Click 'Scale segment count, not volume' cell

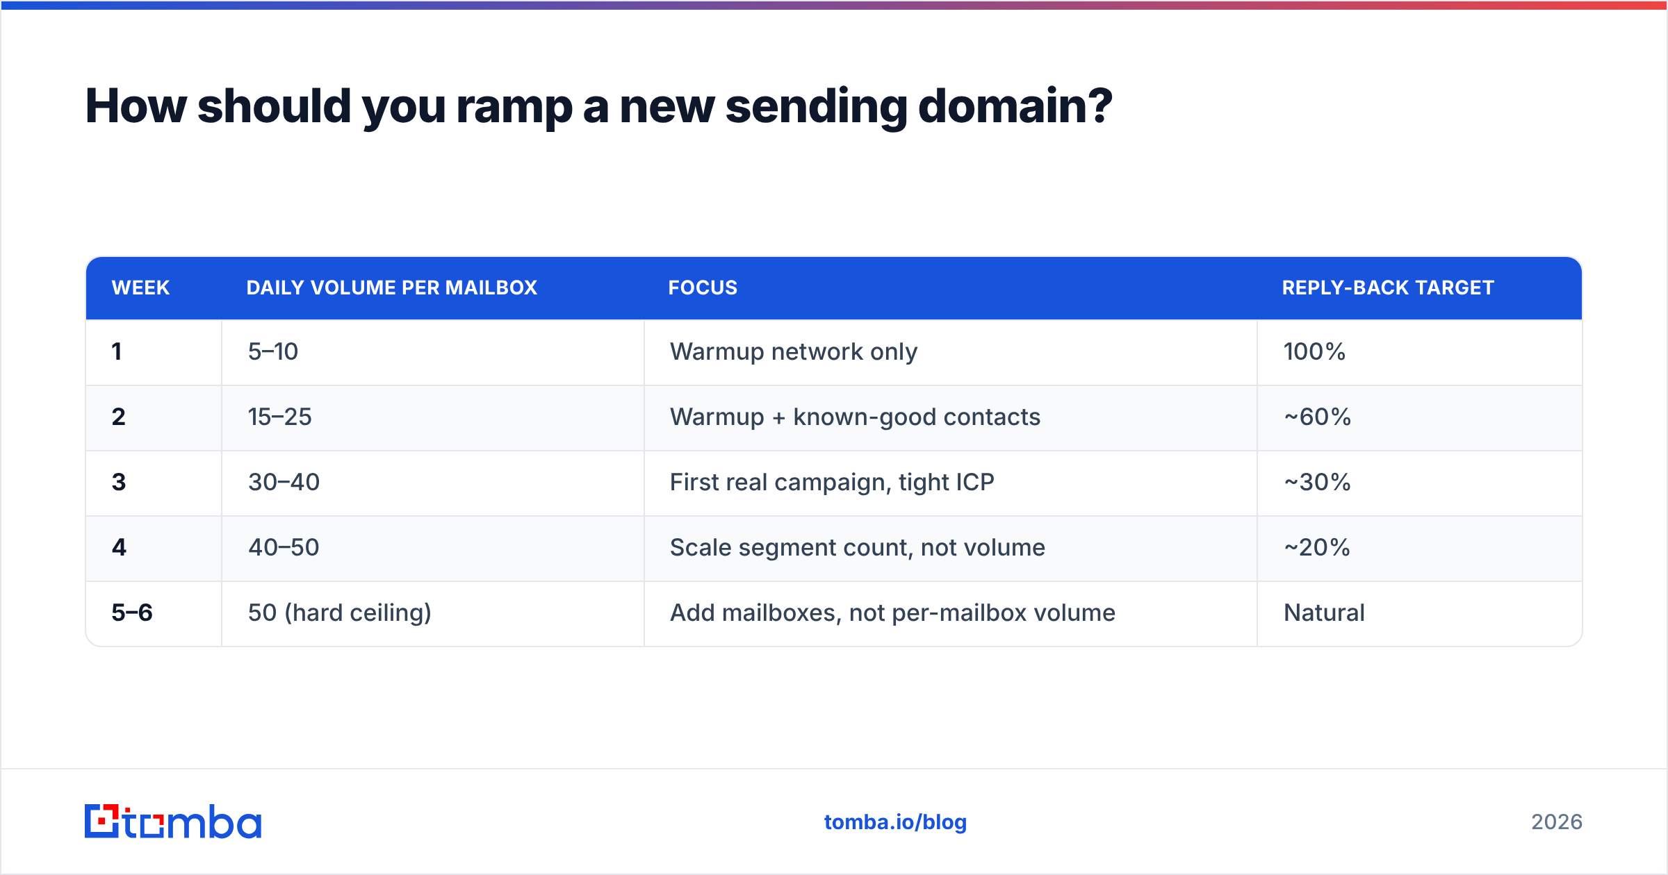coord(951,549)
